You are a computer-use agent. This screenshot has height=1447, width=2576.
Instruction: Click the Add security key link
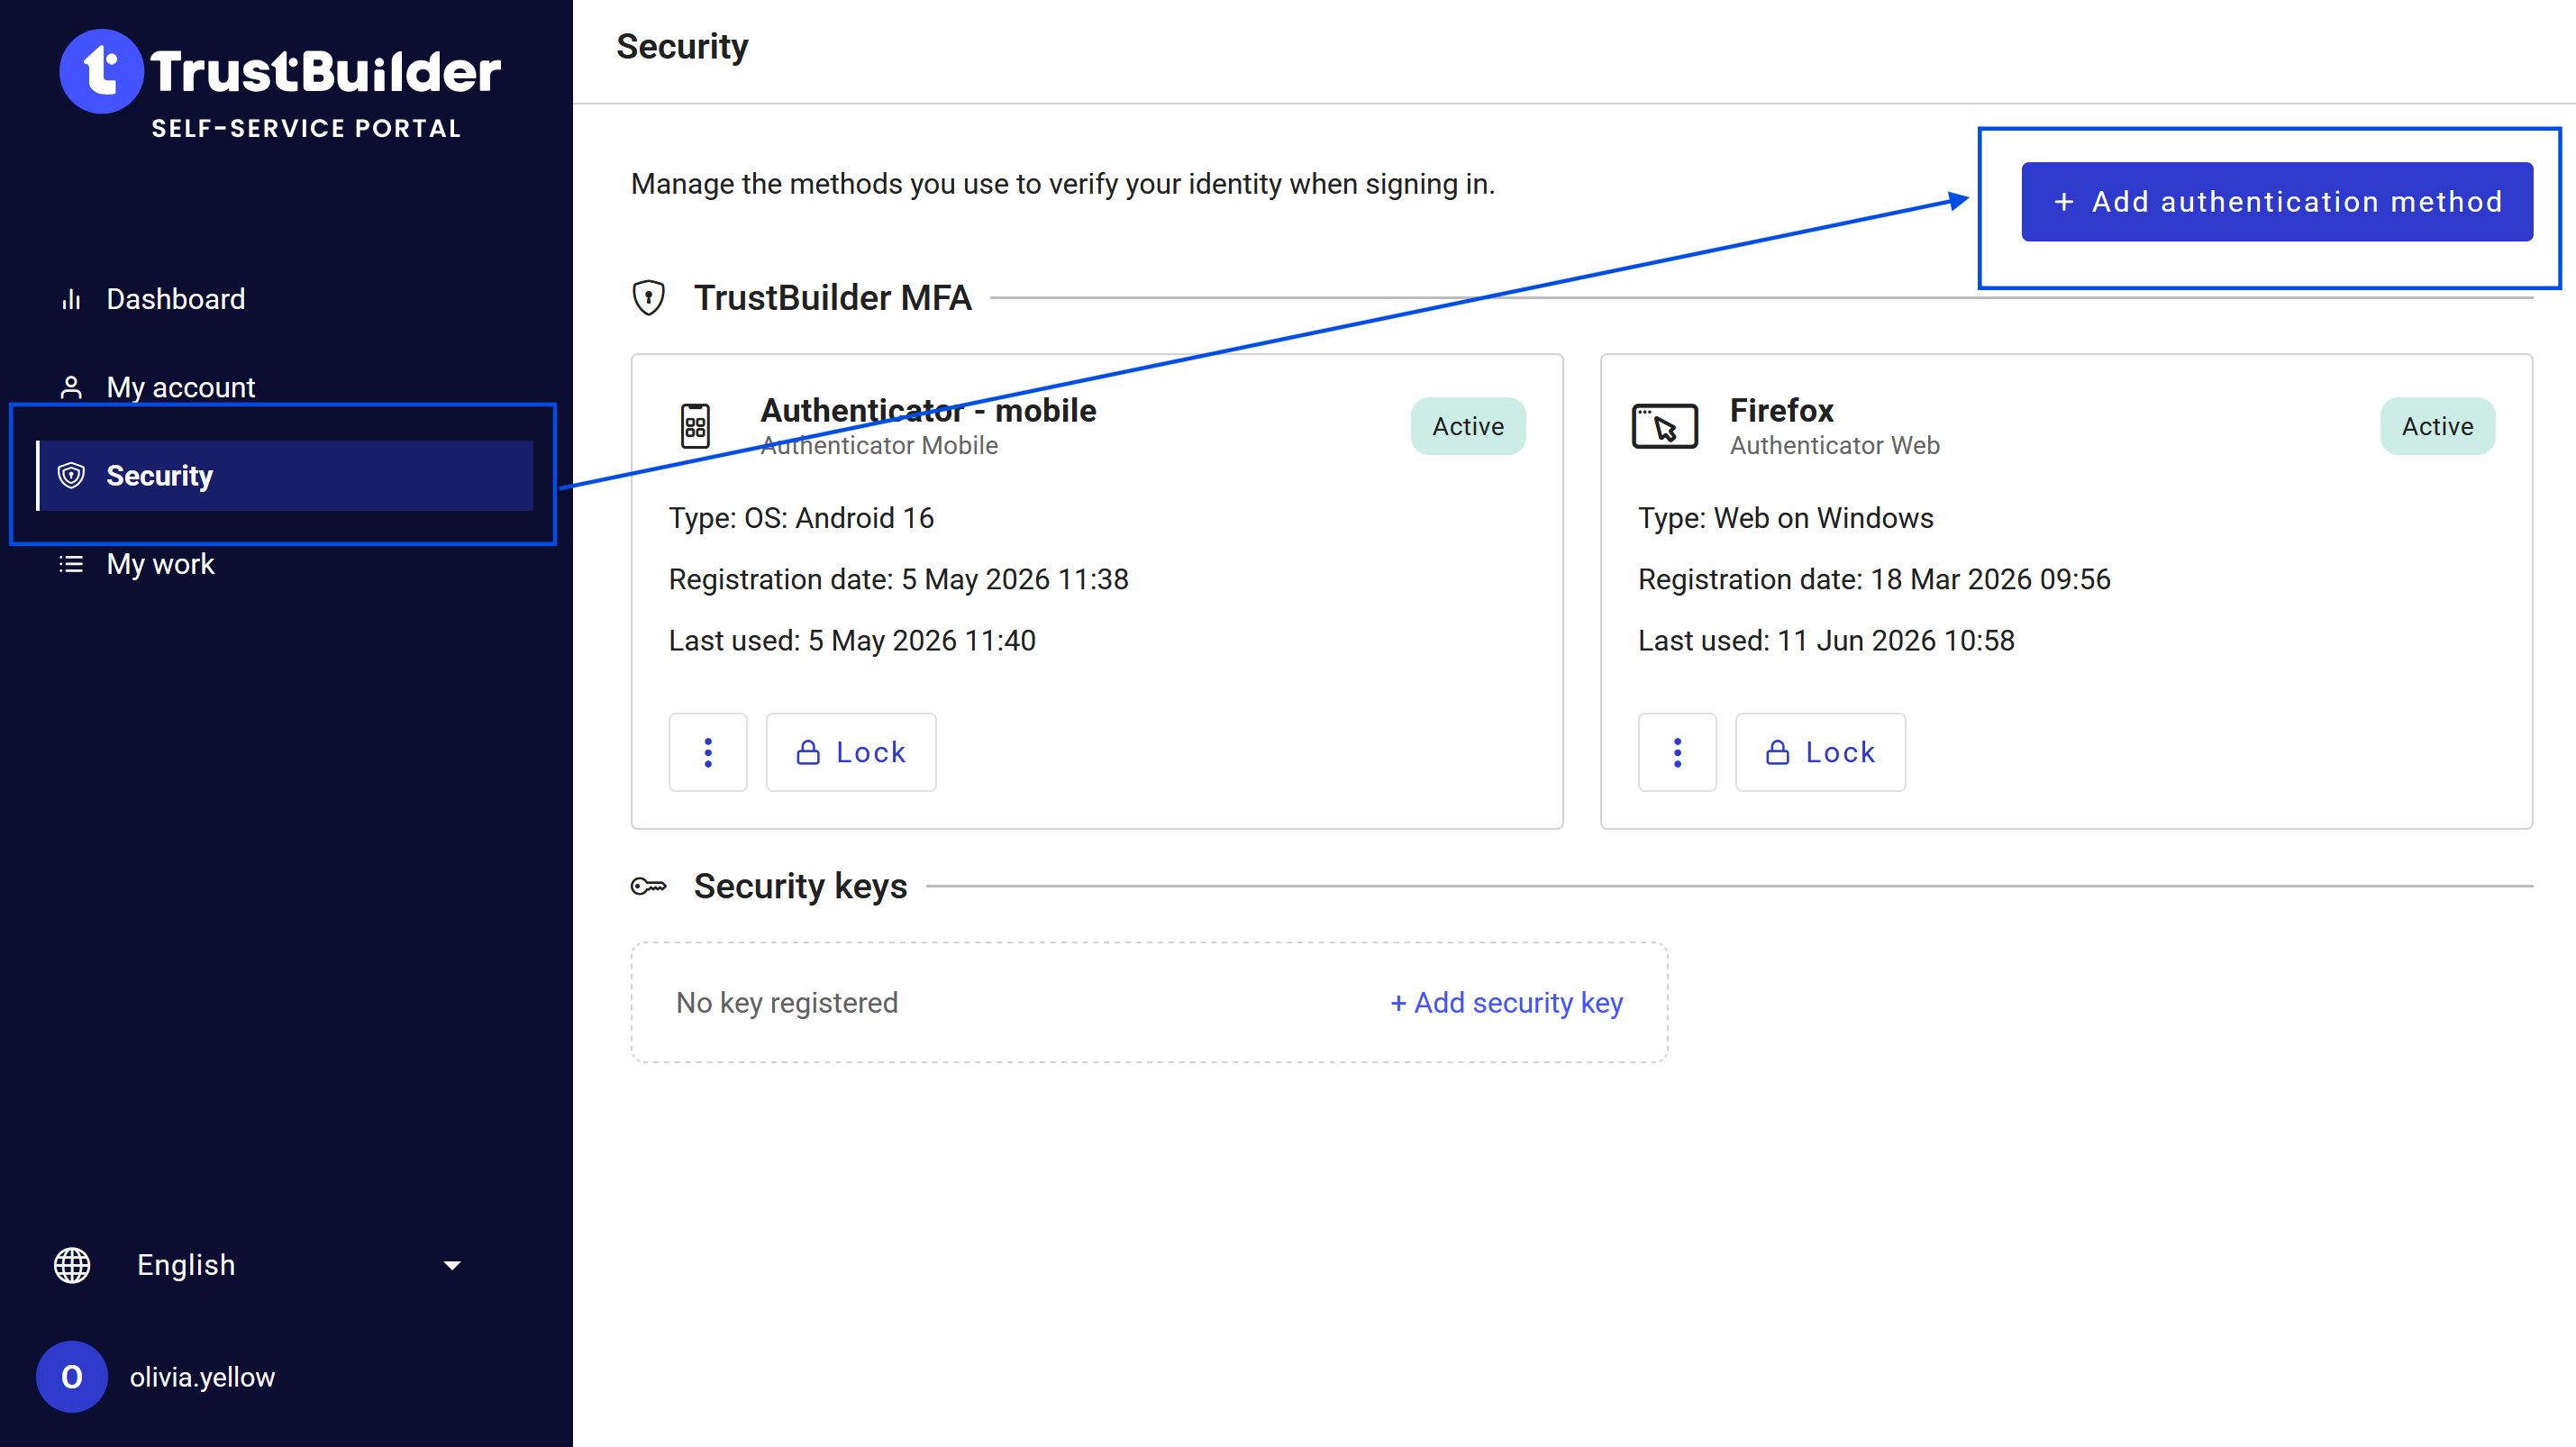point(1506,1003)
